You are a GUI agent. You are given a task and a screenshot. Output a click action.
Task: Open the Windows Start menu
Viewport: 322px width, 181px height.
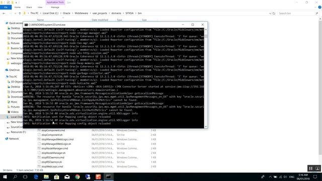[x=5, y=176]
